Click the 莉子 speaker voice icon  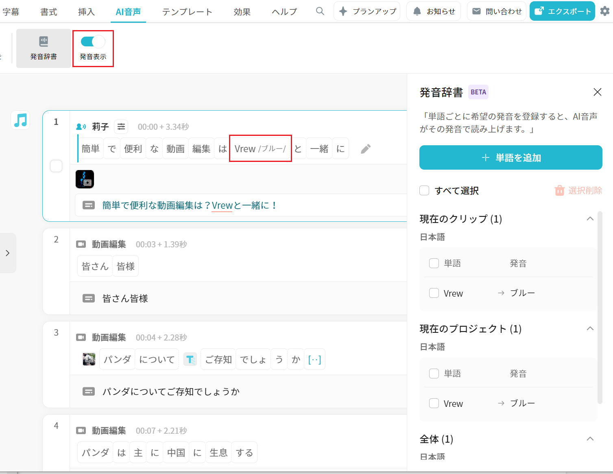coord(81,127)
